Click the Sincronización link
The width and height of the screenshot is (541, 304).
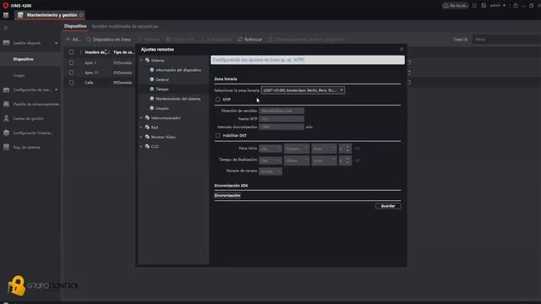[x=227, y=195]
